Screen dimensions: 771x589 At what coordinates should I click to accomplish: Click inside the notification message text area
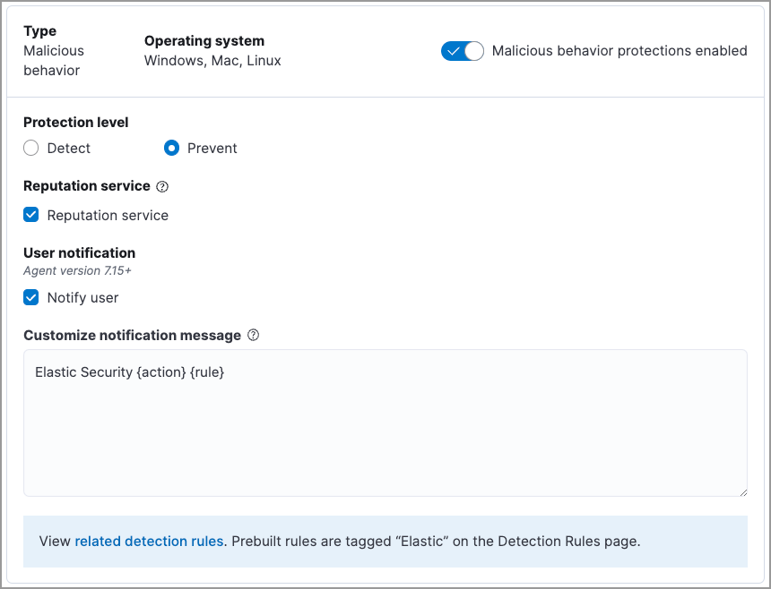point(385,421)
